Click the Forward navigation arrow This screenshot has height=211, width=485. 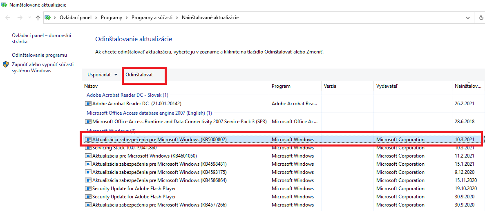tap(20, 18)
